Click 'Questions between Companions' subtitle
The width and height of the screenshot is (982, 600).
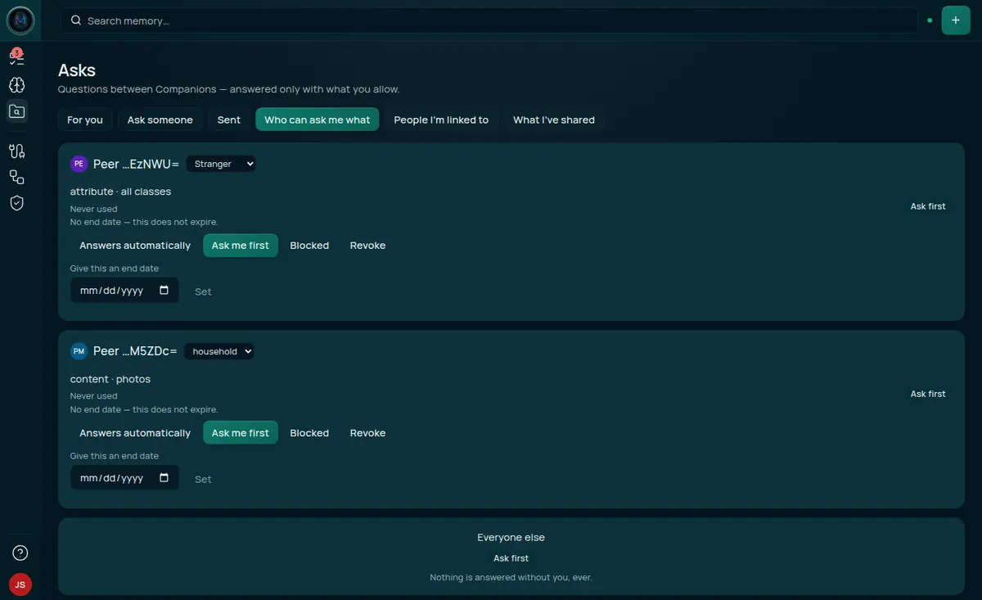229,89
